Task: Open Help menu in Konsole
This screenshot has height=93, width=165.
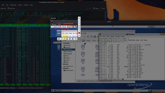Action: click(x=31, y=5)
